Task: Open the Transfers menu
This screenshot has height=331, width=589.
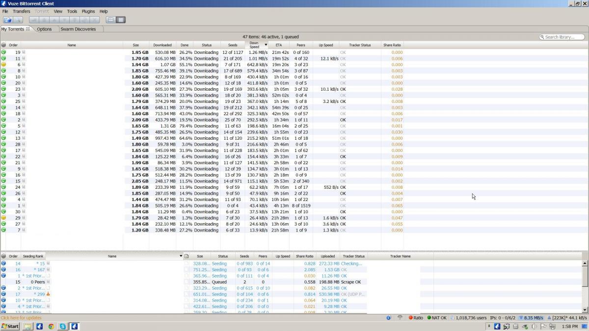Action: click(21, 11)
